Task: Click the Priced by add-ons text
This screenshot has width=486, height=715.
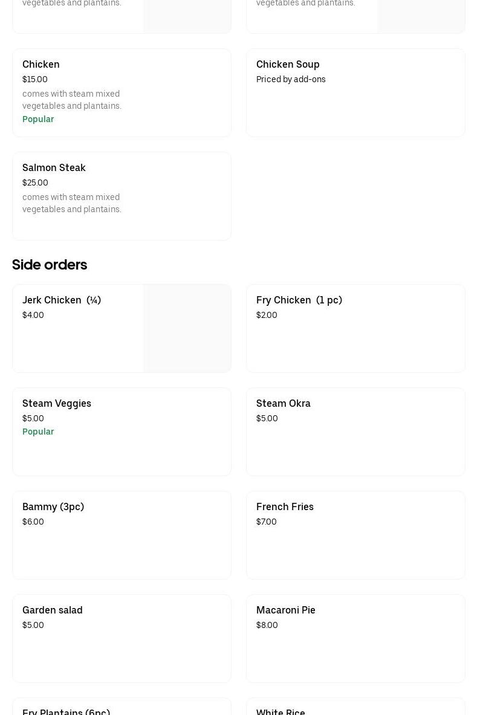Action: (x=291, y=79)
